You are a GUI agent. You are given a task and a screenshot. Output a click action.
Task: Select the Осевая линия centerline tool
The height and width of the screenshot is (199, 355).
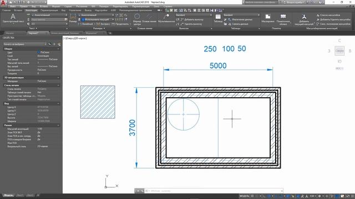pyautogui.click(x=149, y=18)
